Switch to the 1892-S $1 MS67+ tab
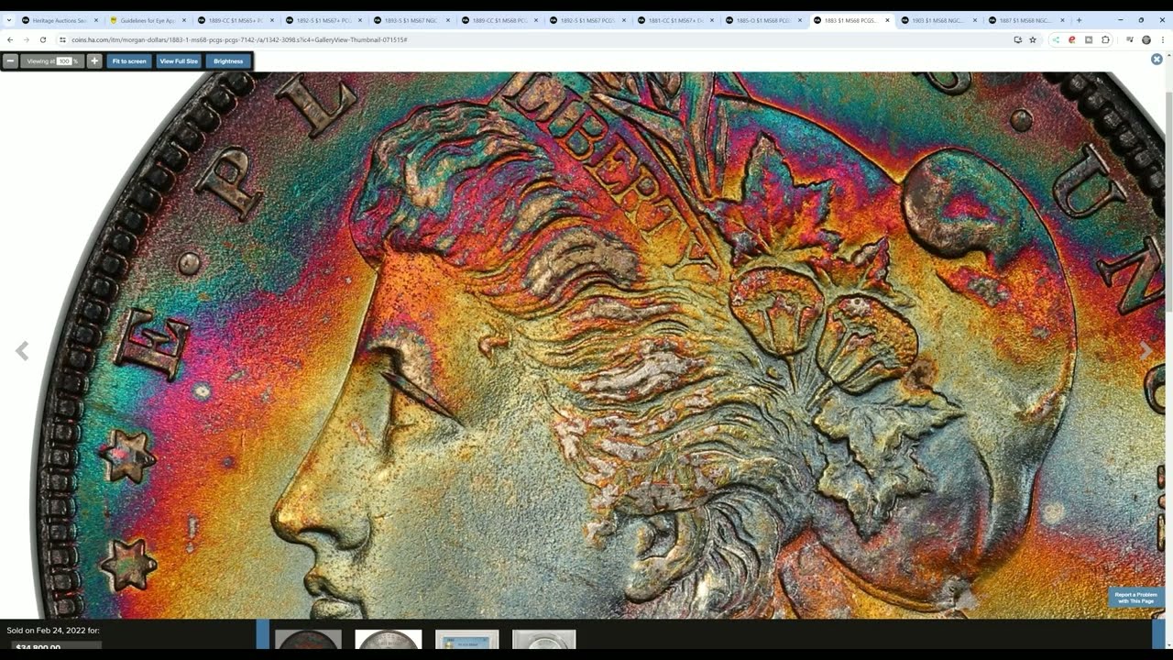 coord(323,20)
